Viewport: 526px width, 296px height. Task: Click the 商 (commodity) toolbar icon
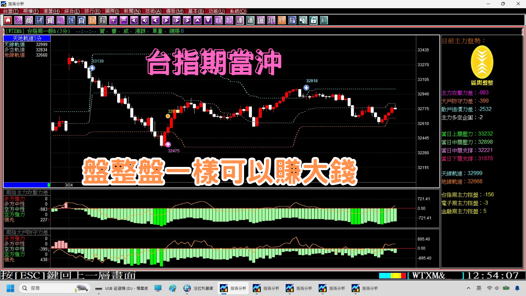[x=28, y=20]
